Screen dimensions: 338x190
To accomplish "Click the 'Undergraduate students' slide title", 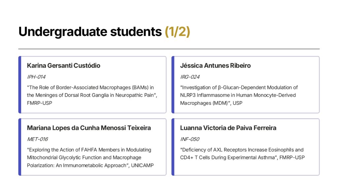I will [x=90, y=32].
